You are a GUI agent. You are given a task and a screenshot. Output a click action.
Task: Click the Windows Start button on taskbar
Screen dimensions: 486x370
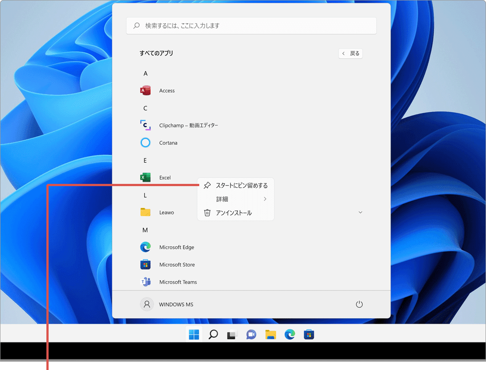point(194,335)
